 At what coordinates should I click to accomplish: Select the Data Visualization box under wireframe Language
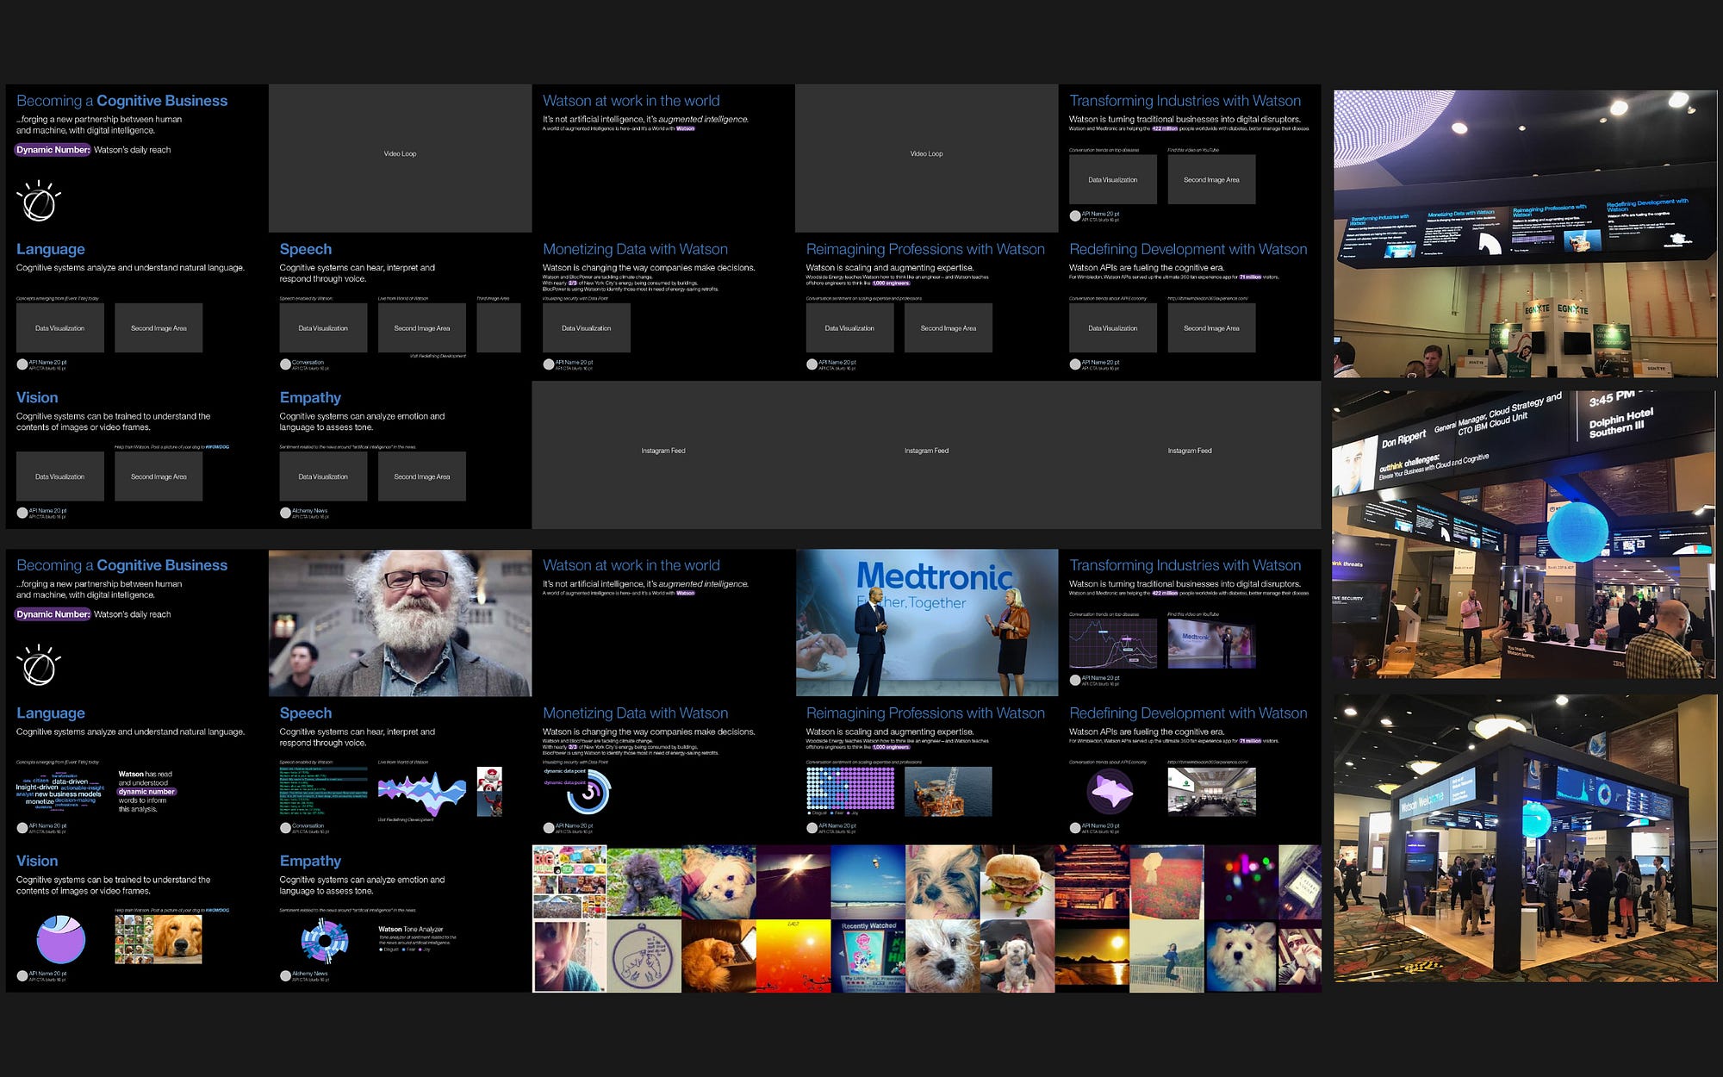point(60,327)
